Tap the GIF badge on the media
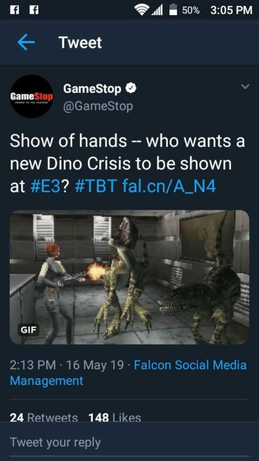Screen dimensions: 259x461 tap(28, 330)
